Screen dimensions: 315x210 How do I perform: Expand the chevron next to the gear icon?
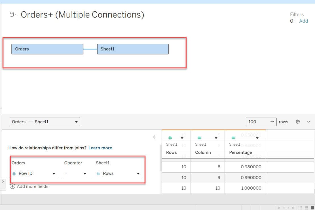[309, 122]
